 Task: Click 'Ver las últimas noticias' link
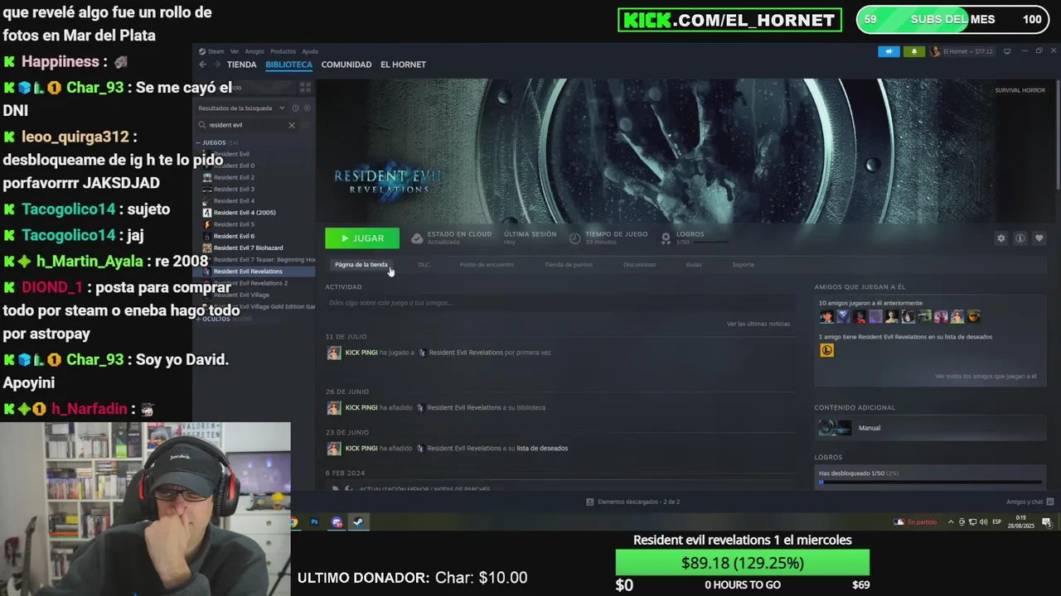coord(758,324)
